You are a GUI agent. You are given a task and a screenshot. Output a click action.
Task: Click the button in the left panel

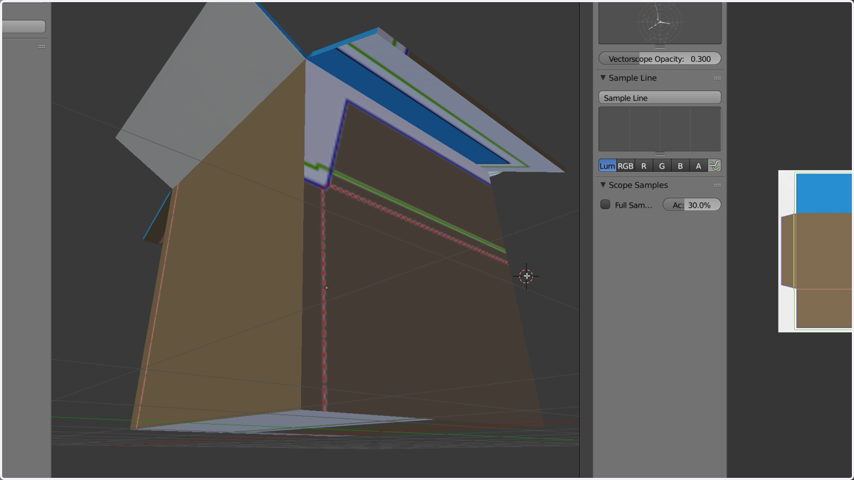pyautogui.click(x=23, y=27)
